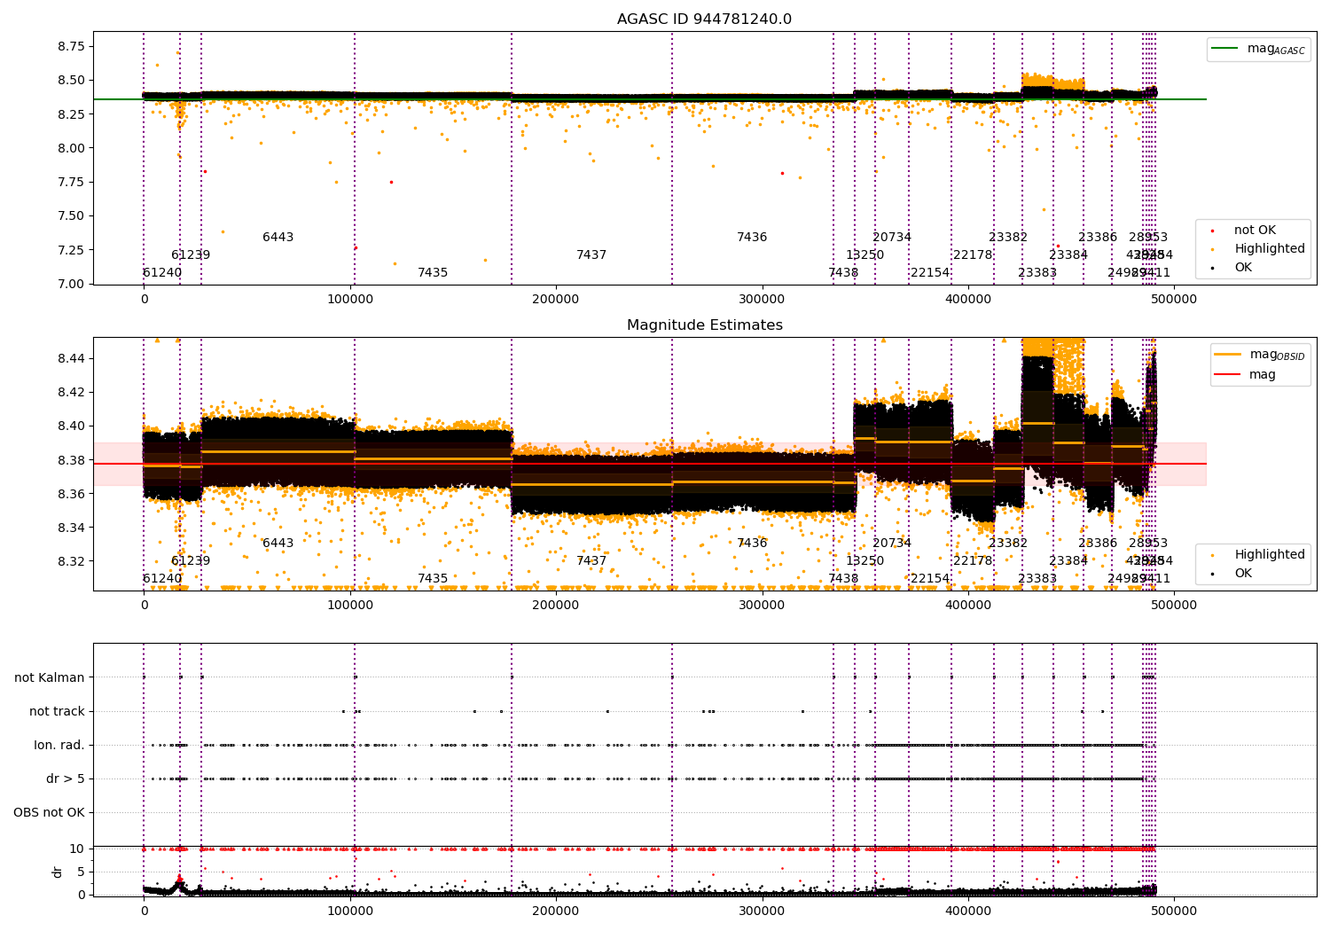Click obsid label 23386 in the middle panel
This screenshot has height=931, width=1330.
1098,544
